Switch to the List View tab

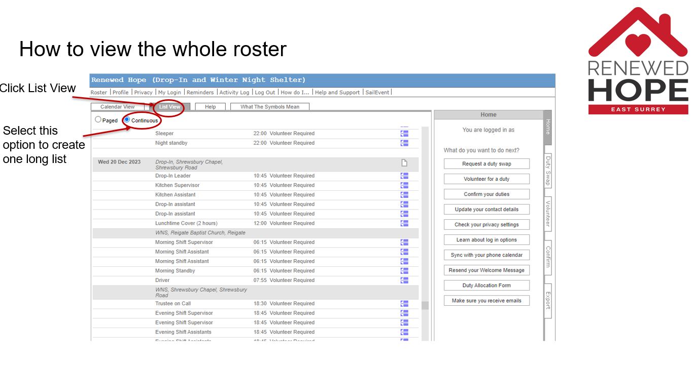coord(169,107)
